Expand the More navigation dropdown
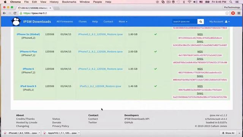Image resolution: width=243 pixels, height=137 pixels. pos(123,22)
